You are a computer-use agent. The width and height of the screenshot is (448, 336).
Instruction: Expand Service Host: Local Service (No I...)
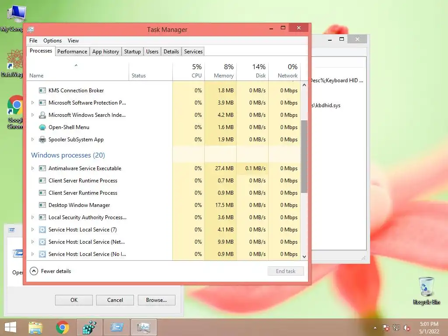point(32,254)
